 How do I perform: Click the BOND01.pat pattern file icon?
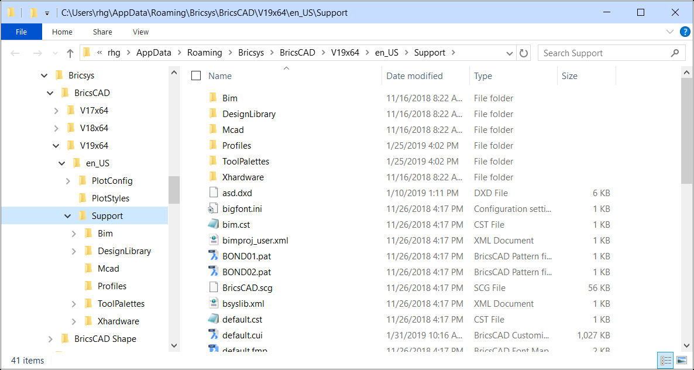(x=214, y=256)
